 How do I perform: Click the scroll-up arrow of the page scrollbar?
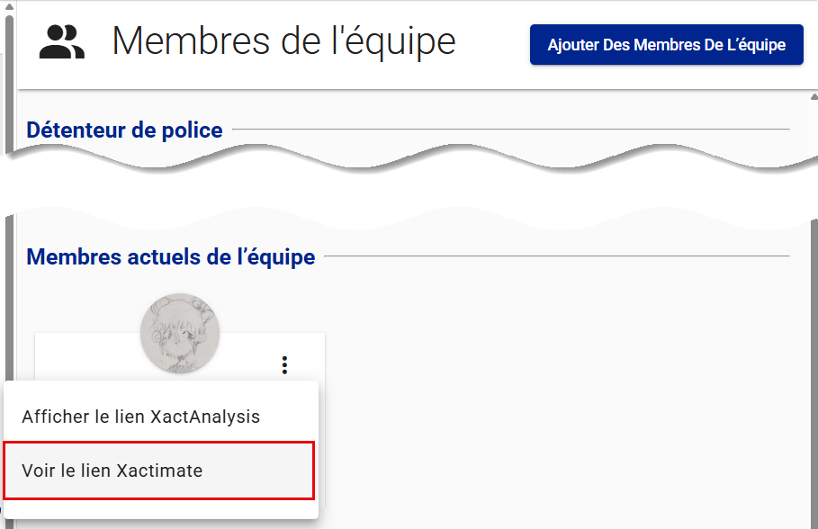point(814,97)
